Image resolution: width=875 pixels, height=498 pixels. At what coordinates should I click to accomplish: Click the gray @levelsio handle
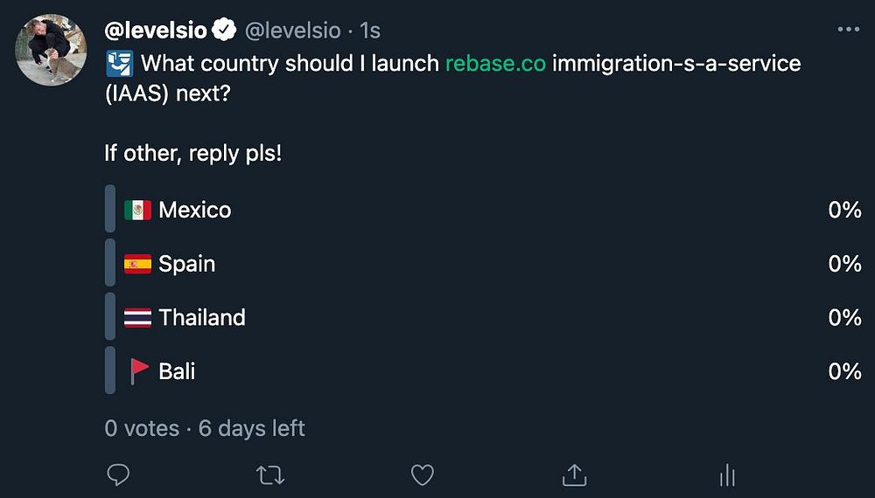(291, 31)
